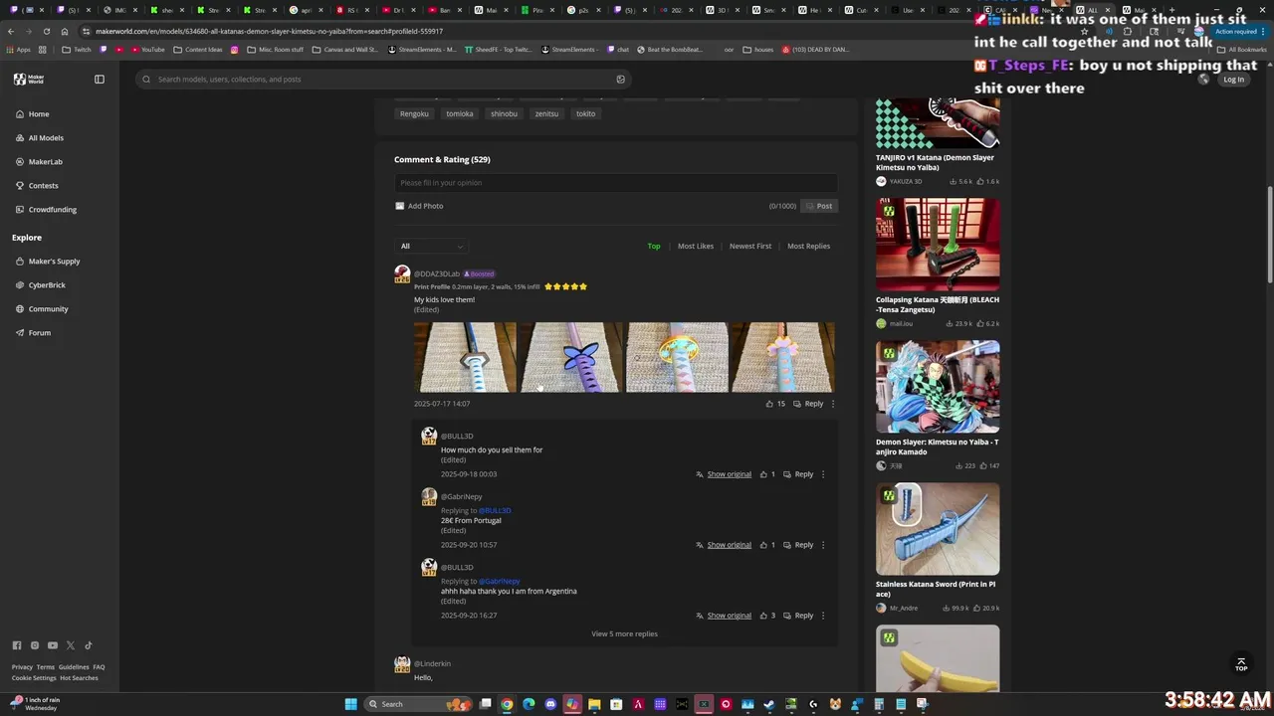Like the DDAZ3DLab comment (15 likes)
1274x716 pixels.
775,404
